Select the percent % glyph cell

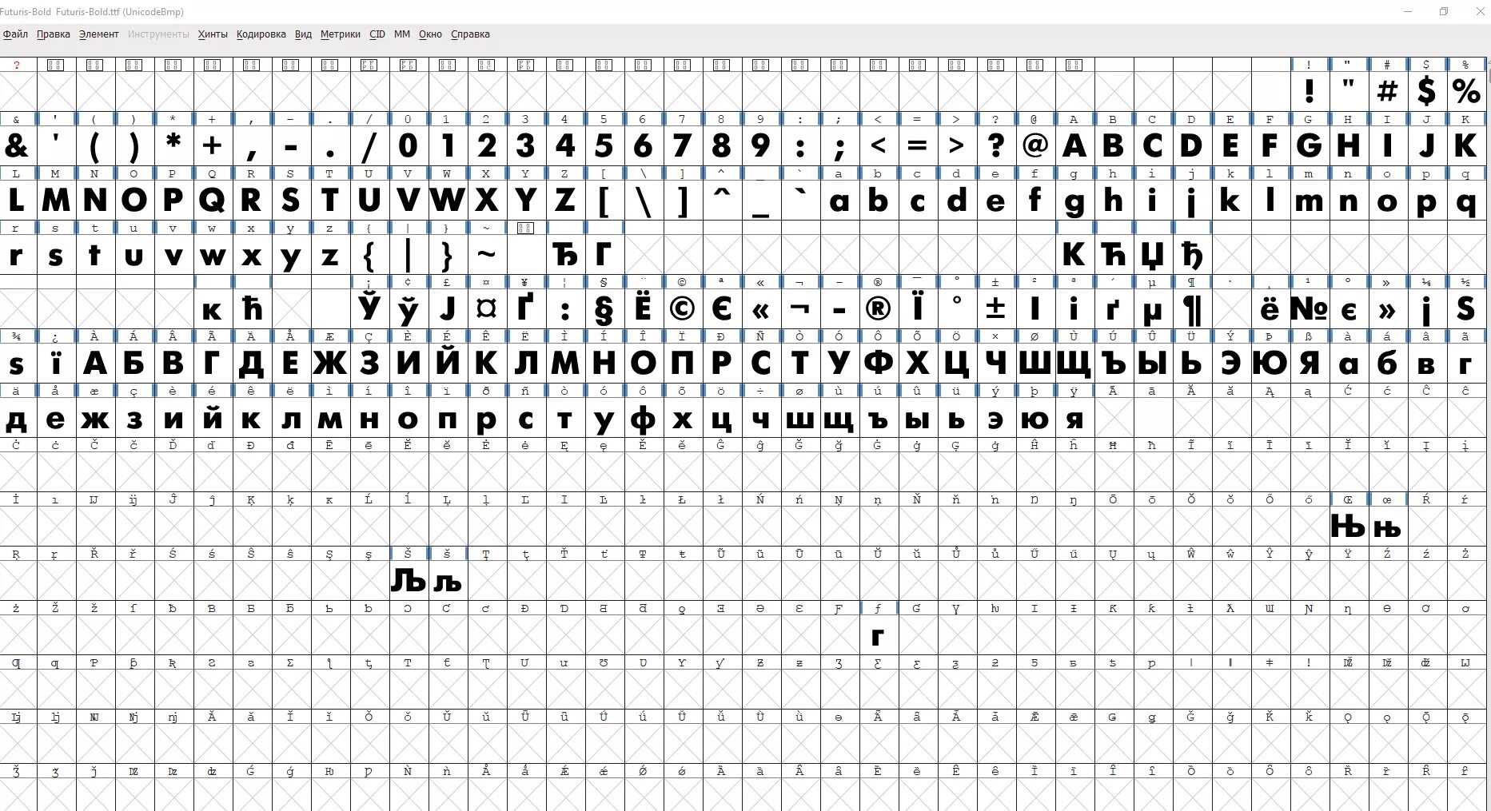[1466, 91]
